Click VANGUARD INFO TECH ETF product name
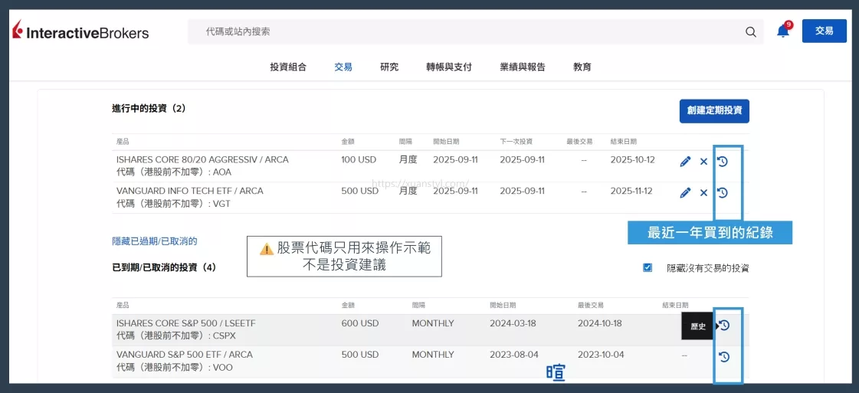The width and height of the screenshot is (859, 393). click(x=189, y=191)
